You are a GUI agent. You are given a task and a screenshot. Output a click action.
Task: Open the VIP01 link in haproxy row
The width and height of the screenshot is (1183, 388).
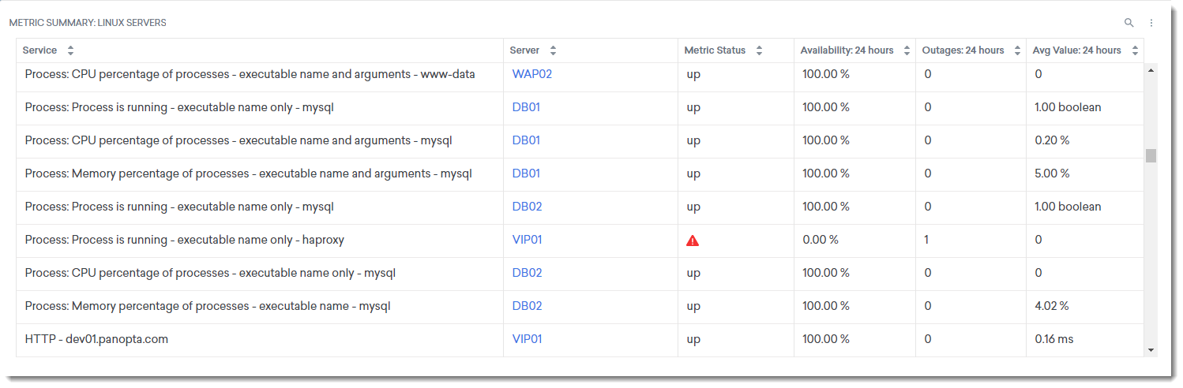pos(527,240)
